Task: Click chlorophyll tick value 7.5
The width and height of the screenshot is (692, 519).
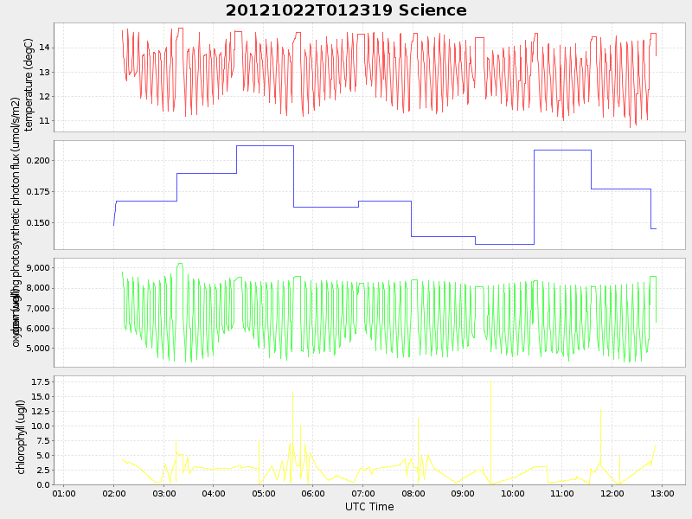Action: 42,440
